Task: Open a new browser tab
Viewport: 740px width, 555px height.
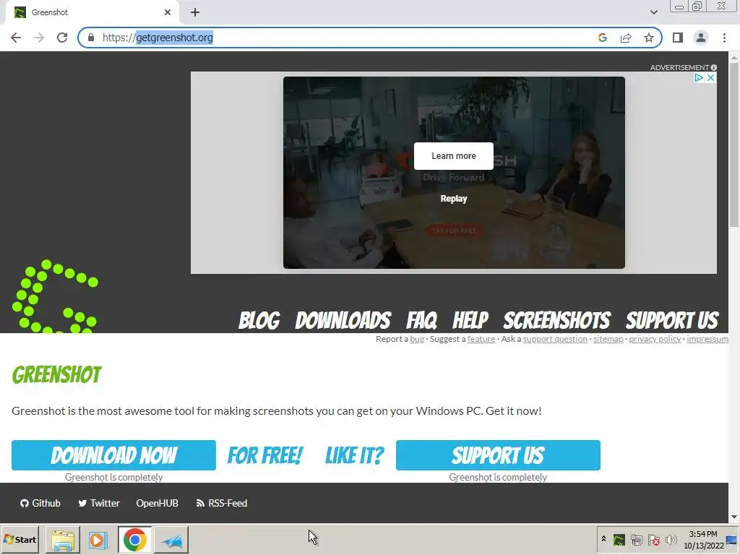Action: pyautogui.click(x=195, y=13)
